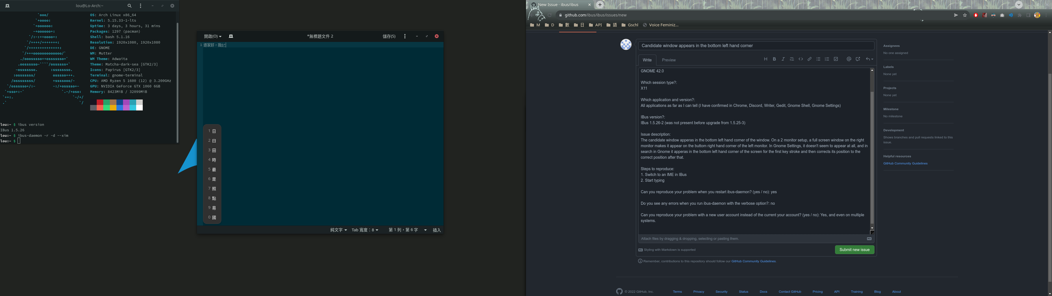Select the New Issue browser tab
The image size is (1052, 296).
click(x=558, y=5)
